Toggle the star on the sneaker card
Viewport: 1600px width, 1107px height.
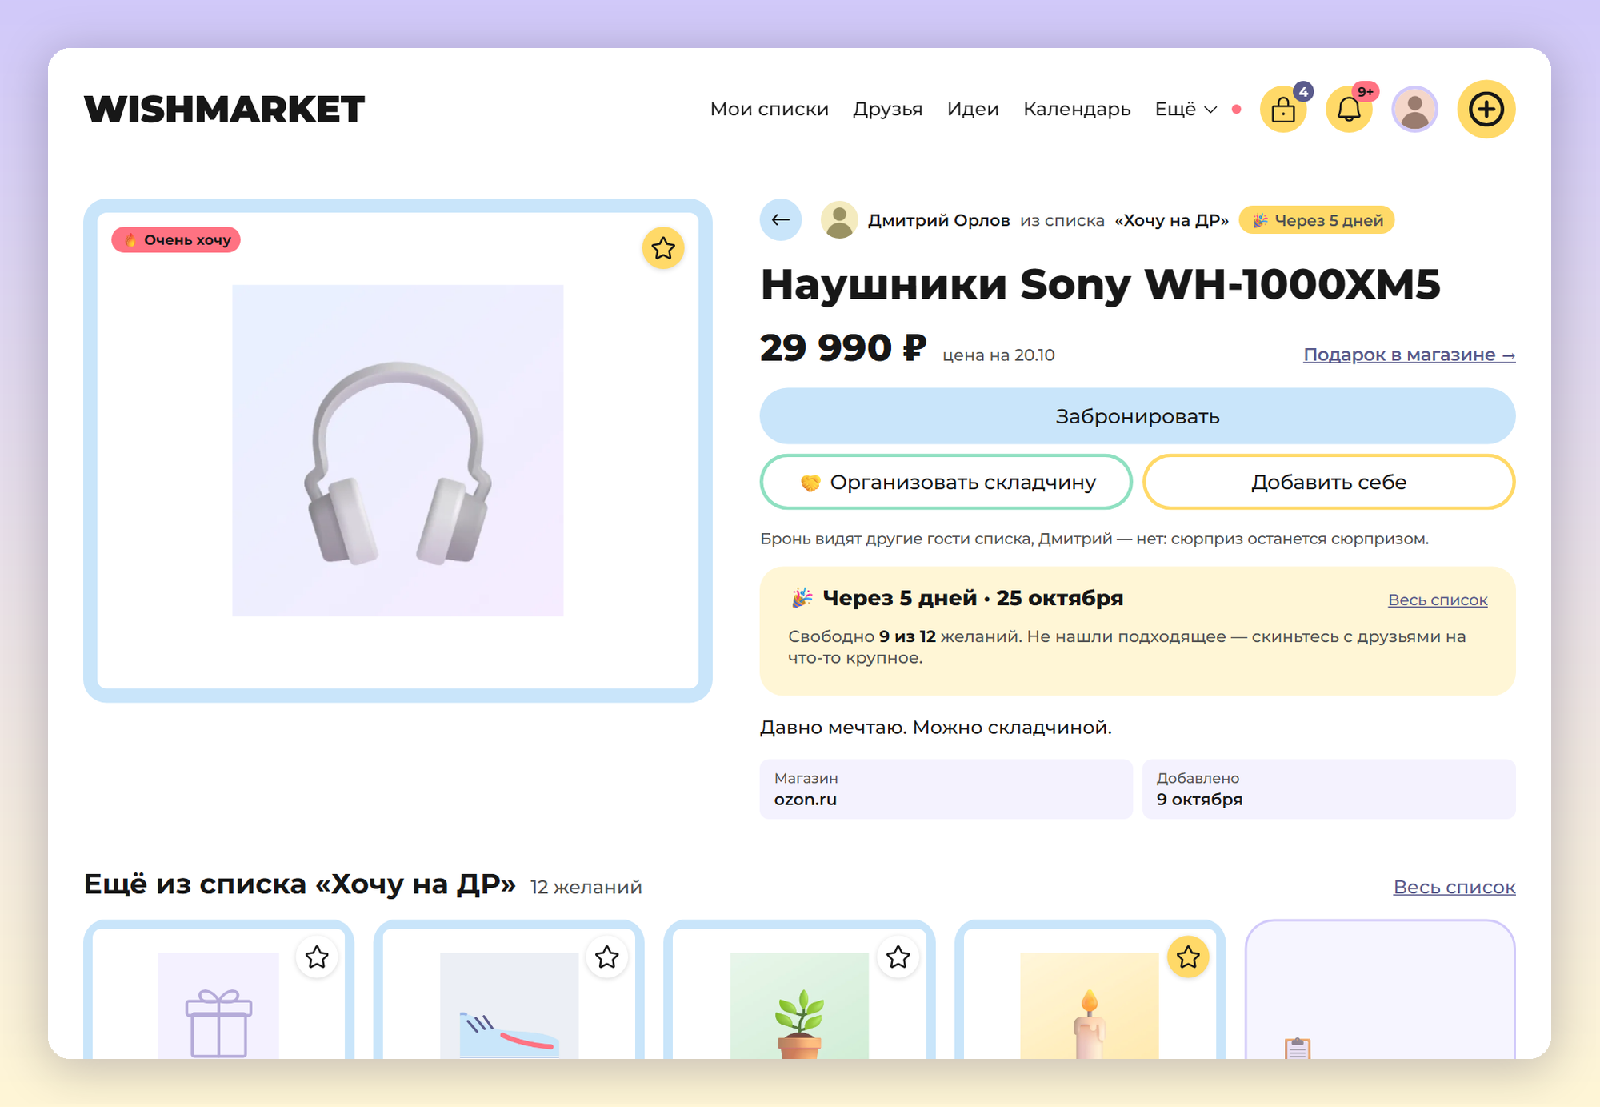607,957
